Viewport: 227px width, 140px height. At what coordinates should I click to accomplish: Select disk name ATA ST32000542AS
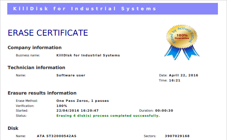click(56, 136)
